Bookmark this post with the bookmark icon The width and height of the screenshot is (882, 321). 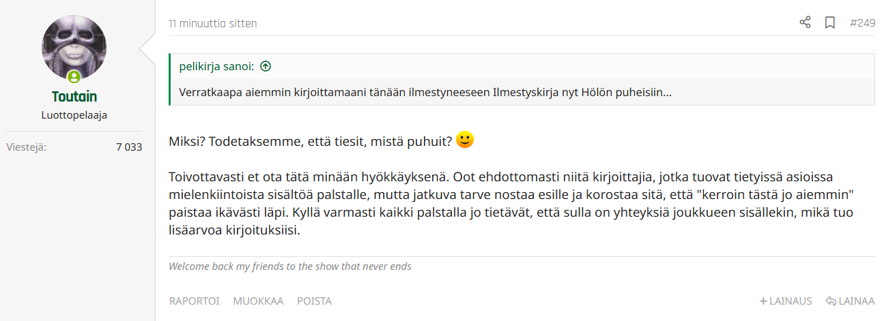point(830,22)
